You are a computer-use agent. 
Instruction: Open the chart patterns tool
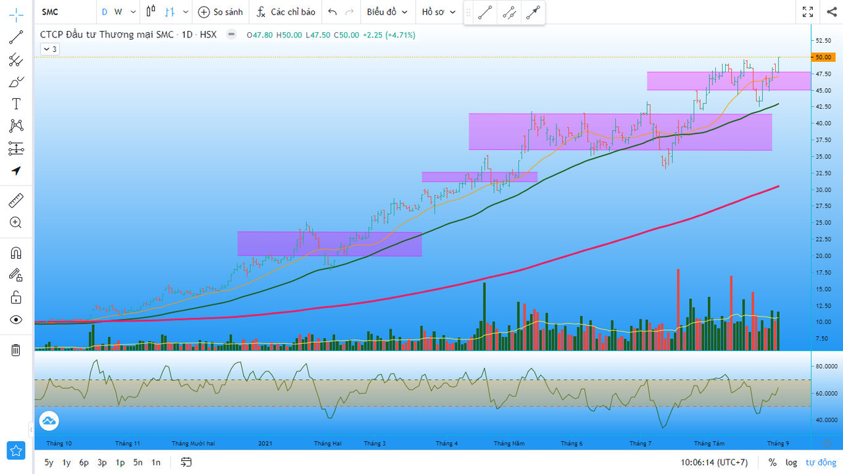point(16,126)
